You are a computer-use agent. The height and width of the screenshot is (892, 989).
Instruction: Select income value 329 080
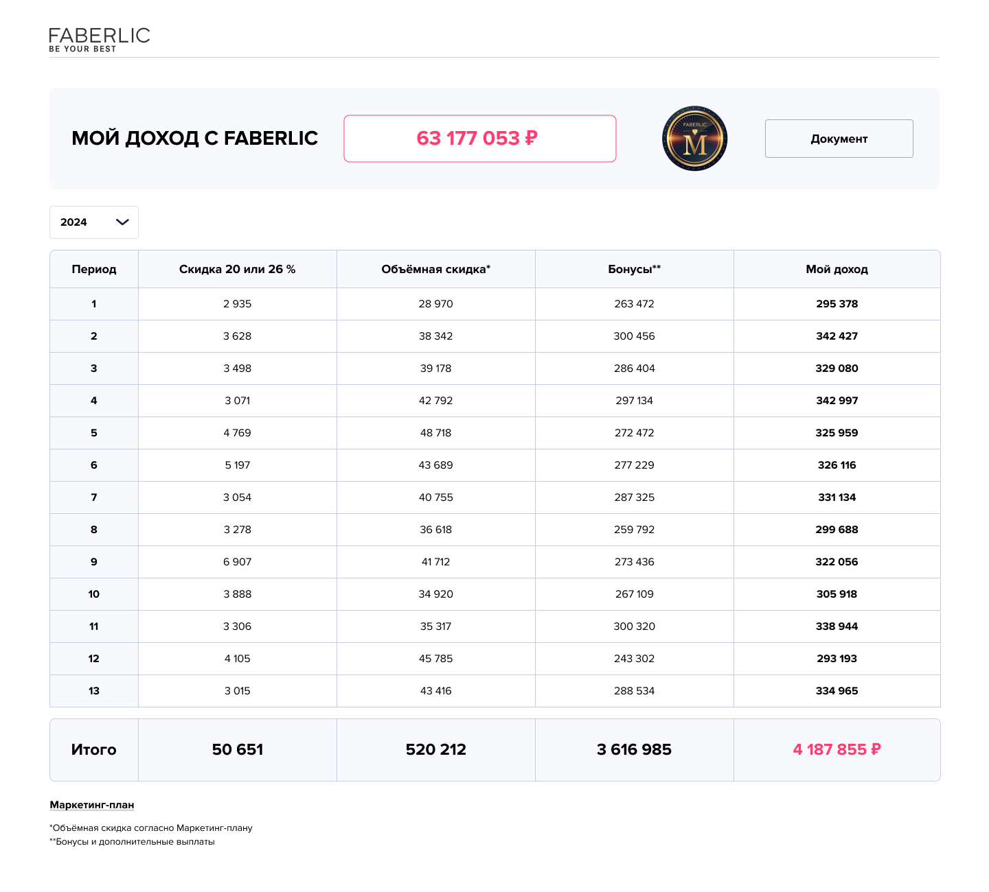[837, 368]
